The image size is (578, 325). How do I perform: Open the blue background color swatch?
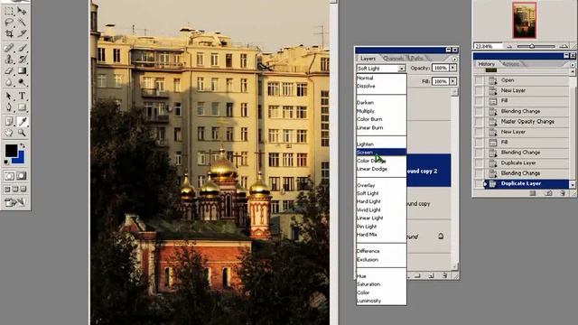tap(20, 159)
